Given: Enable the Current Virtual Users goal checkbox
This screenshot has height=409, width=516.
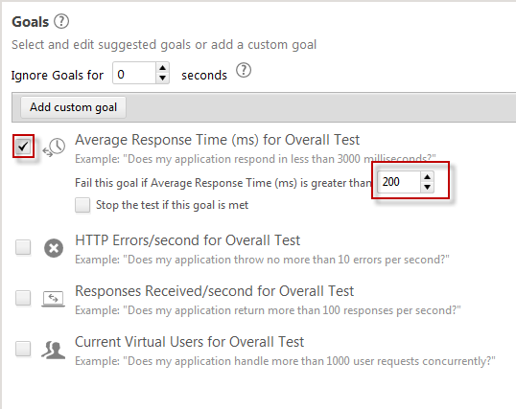Looking at the screenshot, I should (x=23, y=349).
